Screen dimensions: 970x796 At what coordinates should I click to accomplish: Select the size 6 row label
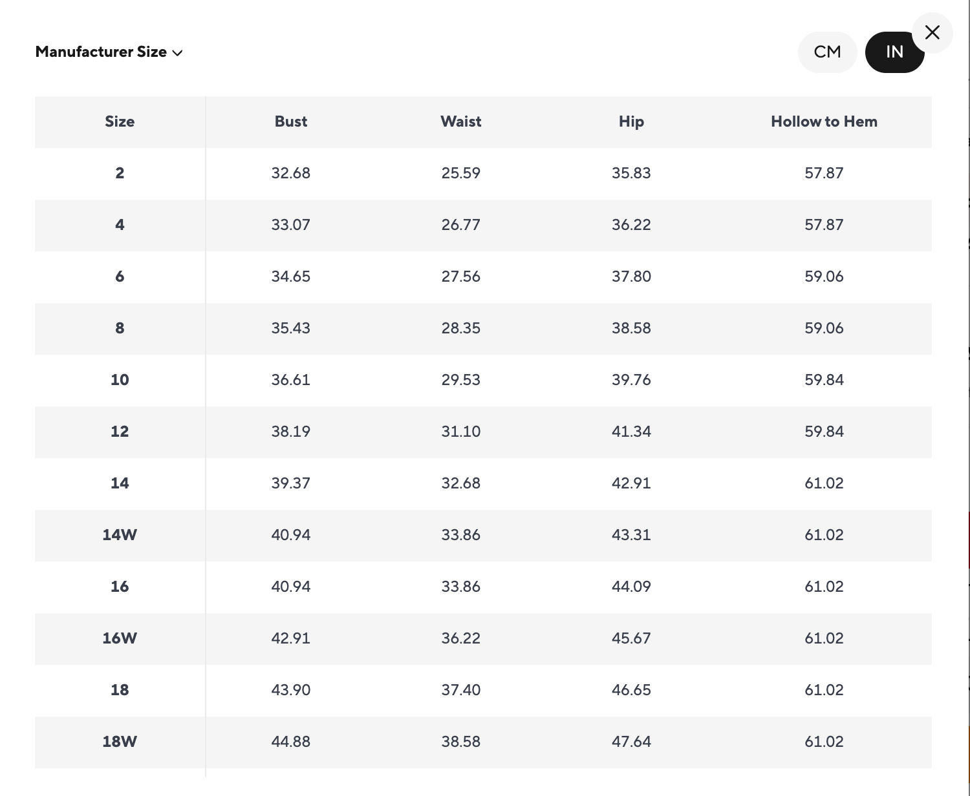pos(120,277)
